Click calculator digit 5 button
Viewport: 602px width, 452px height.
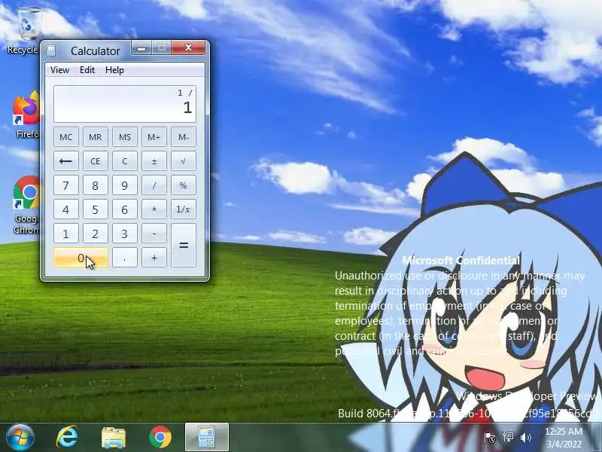(x=96, y=209)
